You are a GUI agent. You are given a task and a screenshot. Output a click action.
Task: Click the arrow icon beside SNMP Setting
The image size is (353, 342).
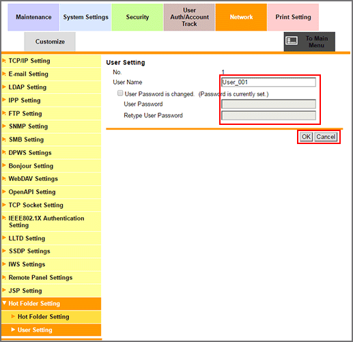(x=4, y=126)
